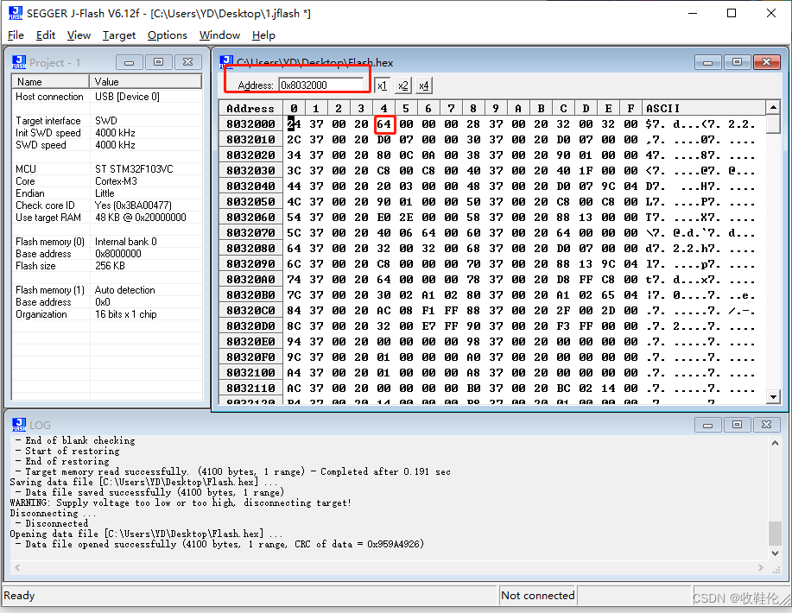Click the LOG panel title icon
Image resolution: width=792 pixels, height=613 pixels.
(x=19, y=424)
